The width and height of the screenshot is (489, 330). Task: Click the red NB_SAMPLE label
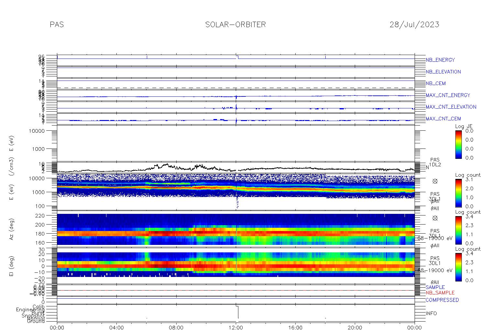tap(440, 292)
